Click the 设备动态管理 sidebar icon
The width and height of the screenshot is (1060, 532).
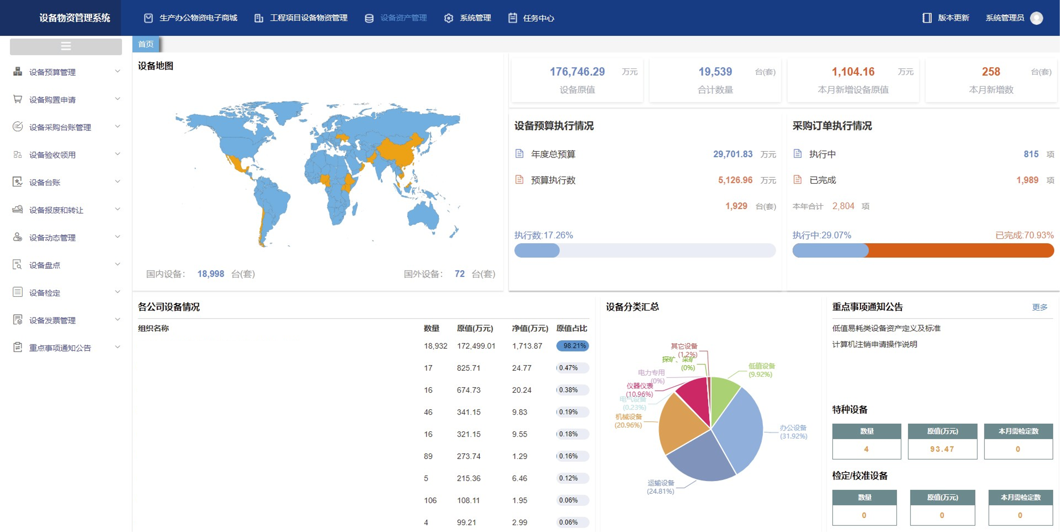[x=17, y=237]
